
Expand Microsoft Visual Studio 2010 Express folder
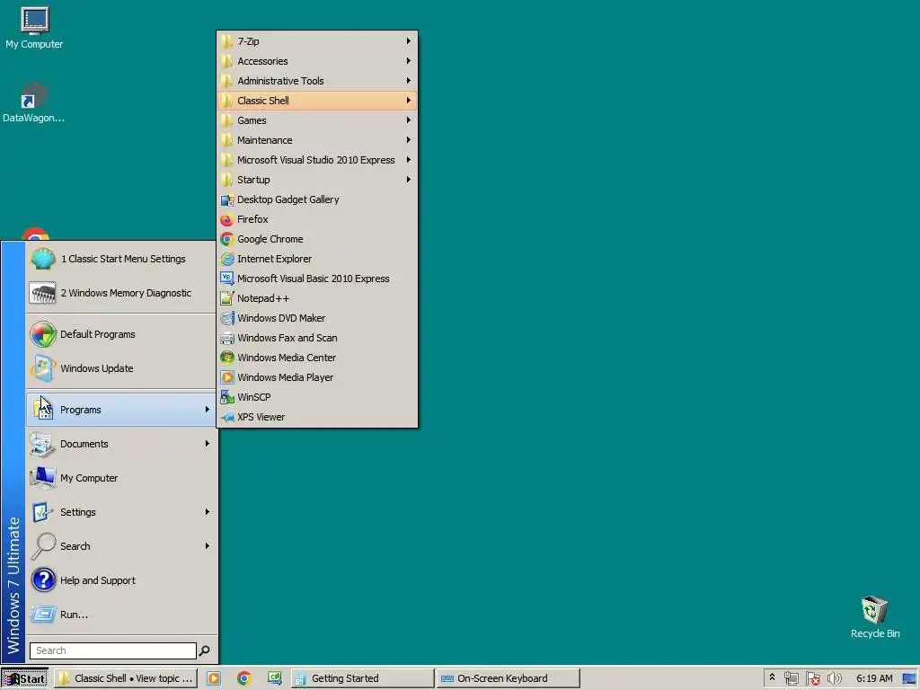[x=317, y=160]
